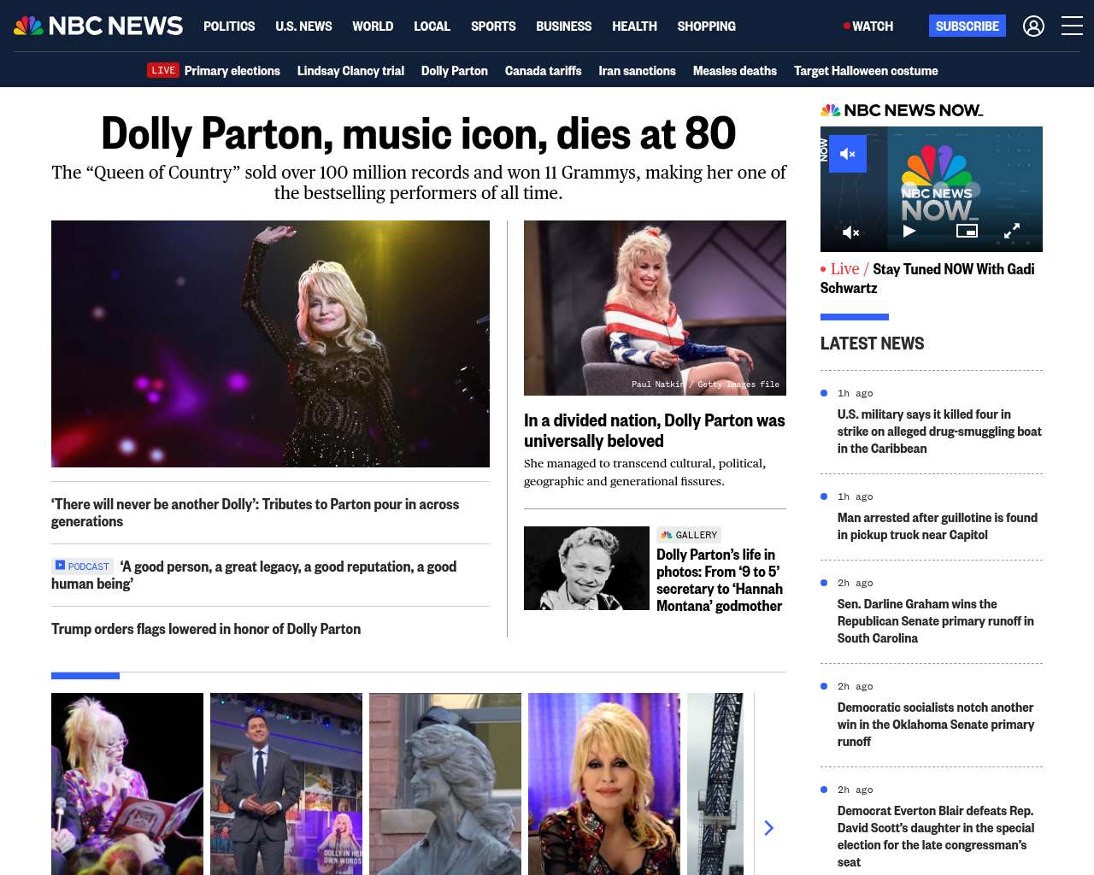Play the NBC News Now video
Screen dimensions: 1094x875
point(909,231)
